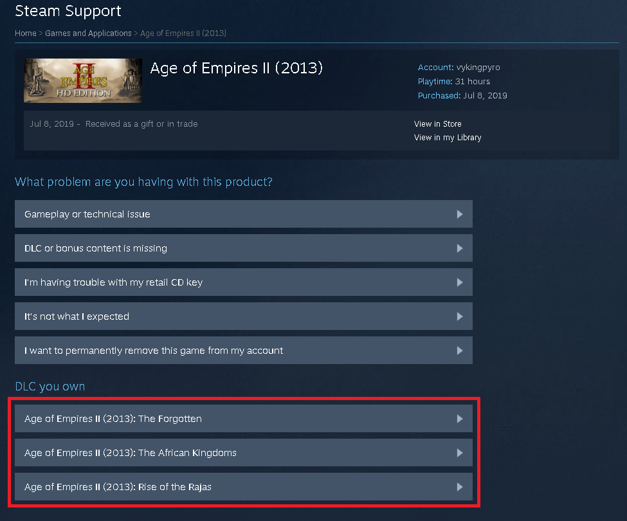Viewport: 627px width, 521px height.
Task: Click arrow icon on It's not what I expected
Action: point(460,316)
